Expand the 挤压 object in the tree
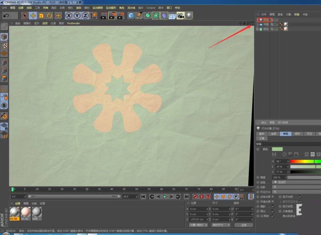This screenshot has width=321, height=235. [x=257, y=29]
